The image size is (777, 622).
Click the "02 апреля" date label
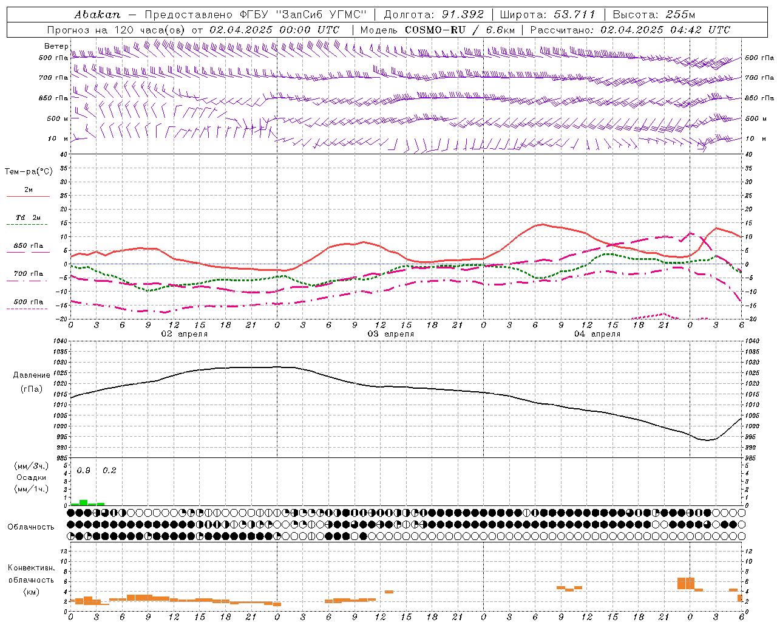184,334
